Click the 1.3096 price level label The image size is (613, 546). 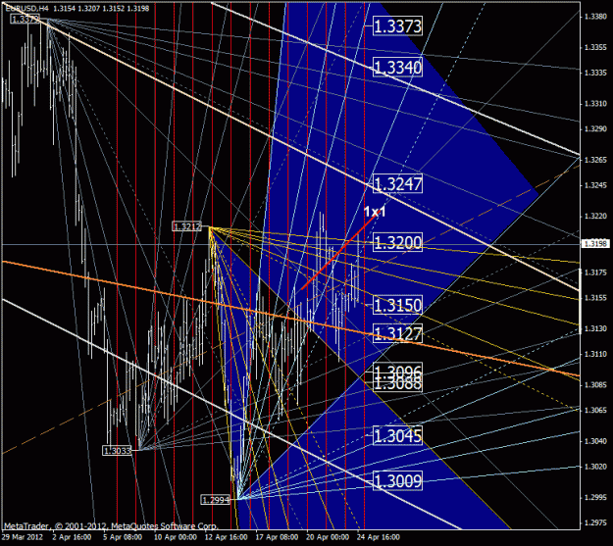click(397, 370)
